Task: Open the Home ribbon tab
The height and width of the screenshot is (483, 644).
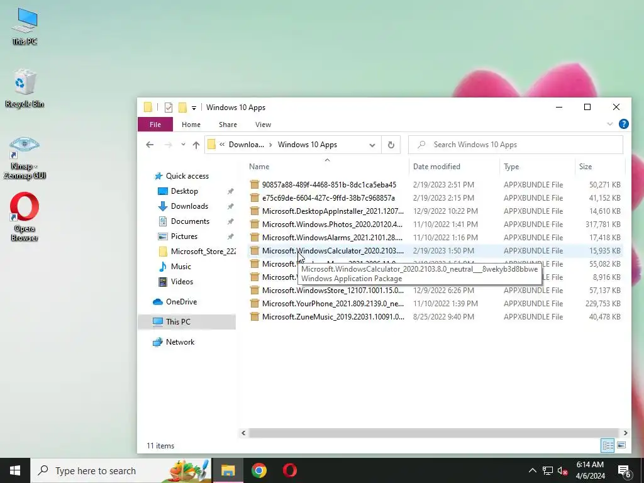Action: click(x=191, y=125)
